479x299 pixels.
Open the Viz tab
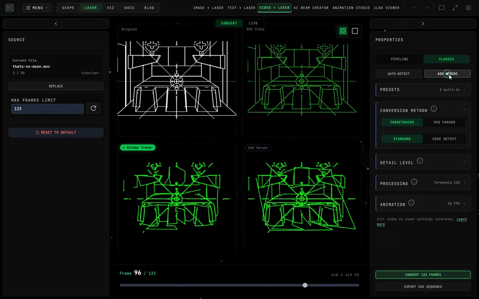(x=110, y=8)
